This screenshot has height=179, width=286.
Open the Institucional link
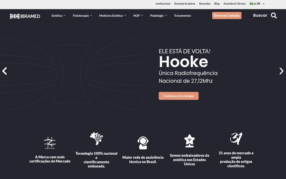click(163, 4)
